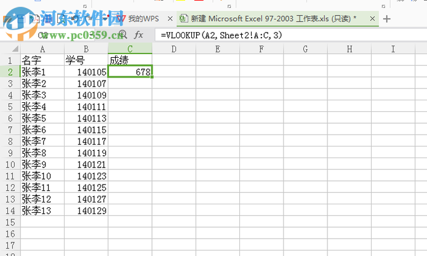Select the cell 140125
The width and height of the screenshot is (427, 256).
(x=86, y=187)
